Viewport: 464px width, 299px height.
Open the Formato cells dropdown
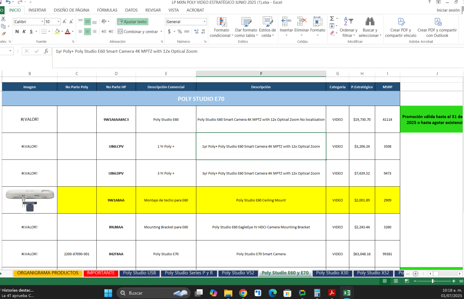point(318,27)
